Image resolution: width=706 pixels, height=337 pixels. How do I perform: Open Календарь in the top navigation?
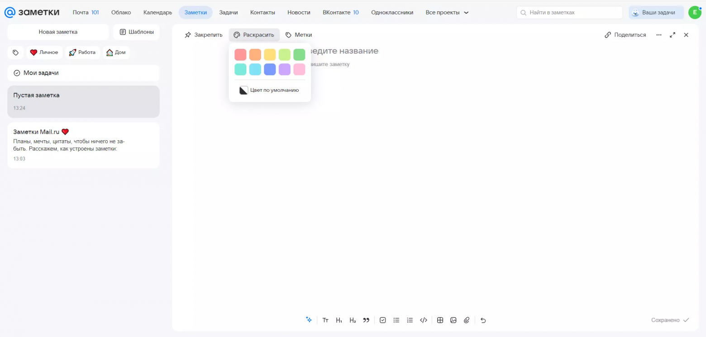tap(157, 13)
